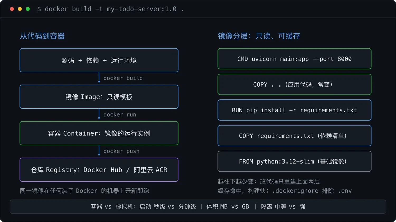Select the 镜像 Image: 只读模板 box
Image resolution: width=396 pixels, height=222 pixels.
click(99, 97)
